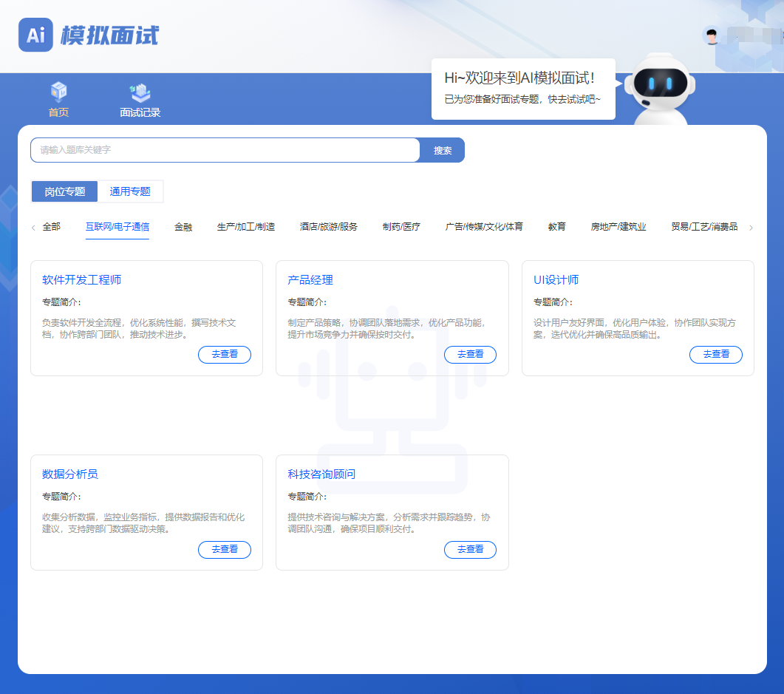Select the 金融 category

click(183, 227)
